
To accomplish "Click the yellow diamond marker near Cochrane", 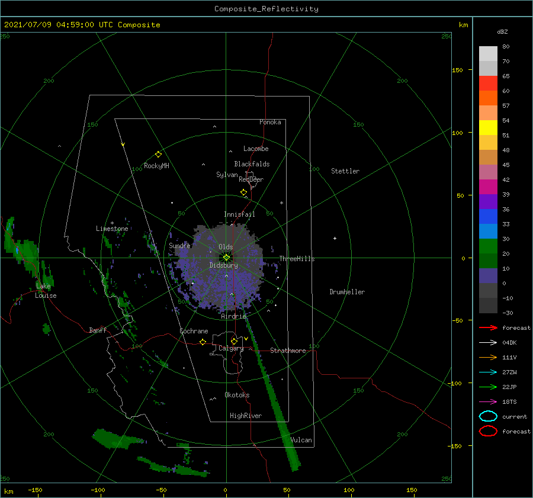I will (x=203, y=342).
